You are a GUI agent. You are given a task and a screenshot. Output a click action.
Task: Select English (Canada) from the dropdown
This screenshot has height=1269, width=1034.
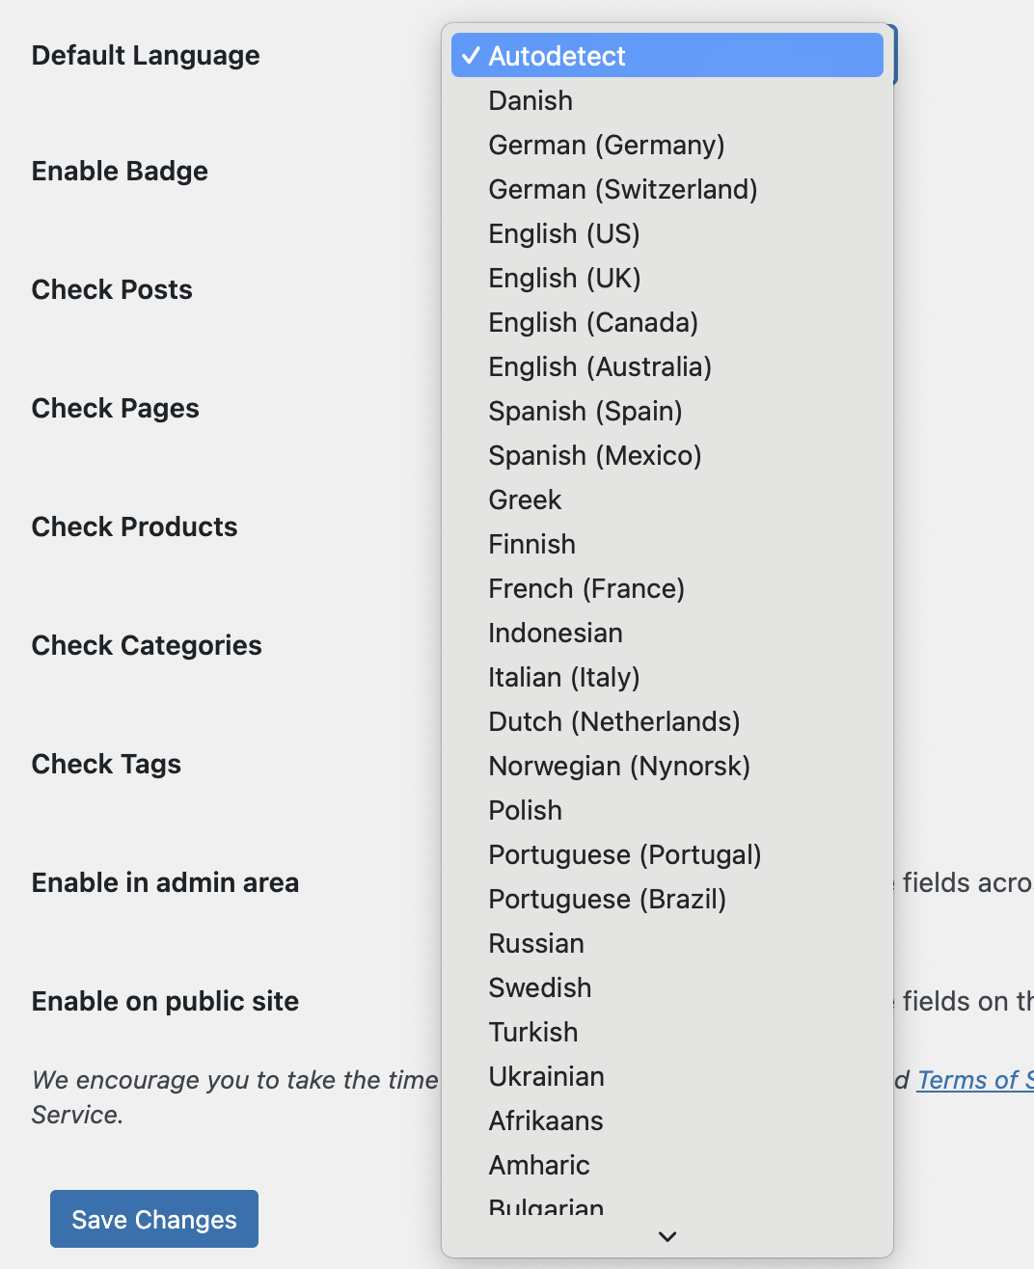click(x=593, y=322)
